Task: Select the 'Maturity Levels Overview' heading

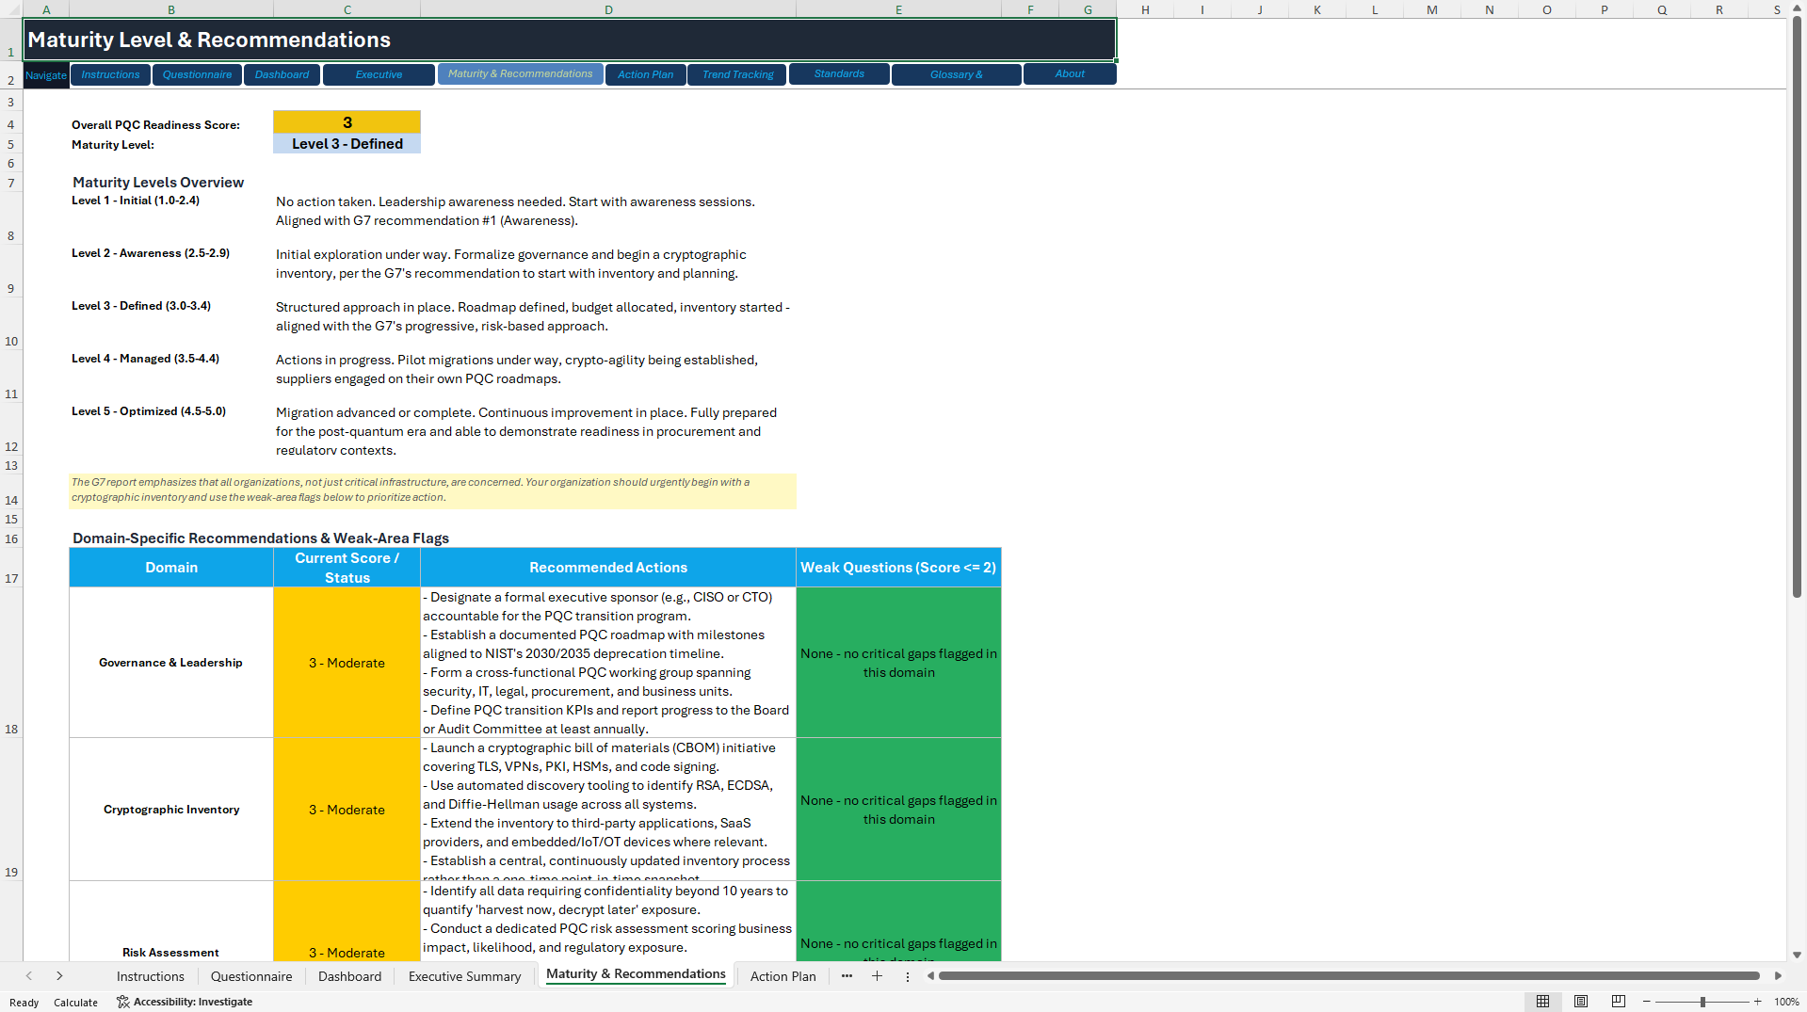Action: pos(158,183)
